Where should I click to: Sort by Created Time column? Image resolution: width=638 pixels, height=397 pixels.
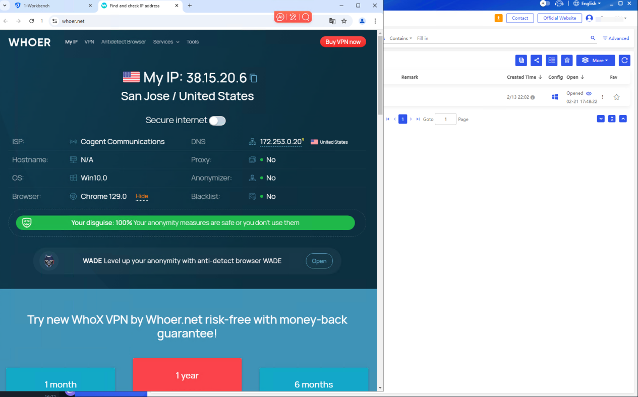(525, 77)
